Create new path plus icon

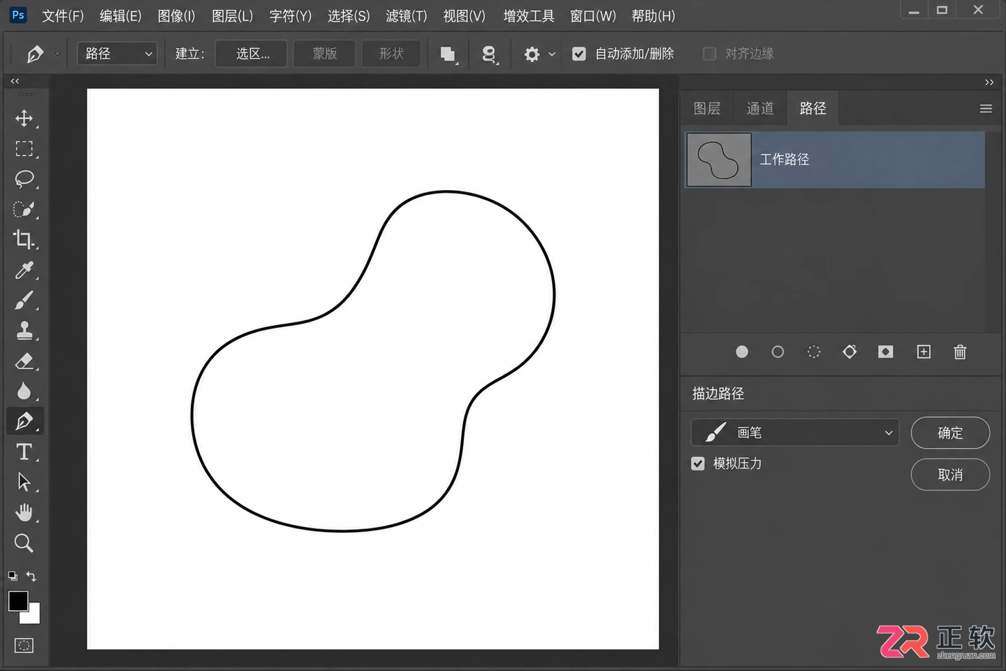924,352
